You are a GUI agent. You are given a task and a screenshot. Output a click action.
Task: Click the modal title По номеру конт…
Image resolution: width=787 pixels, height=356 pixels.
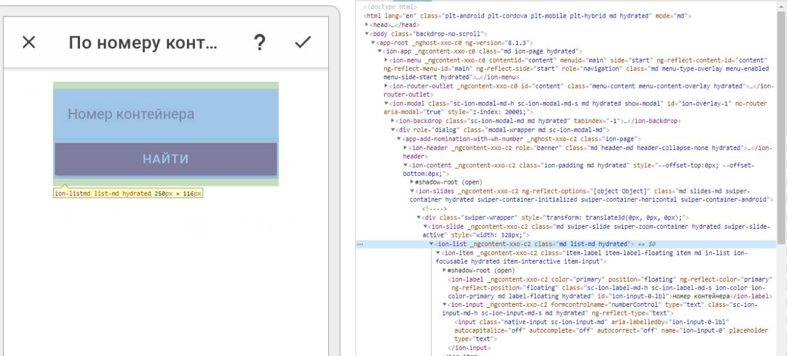point(143,42)
